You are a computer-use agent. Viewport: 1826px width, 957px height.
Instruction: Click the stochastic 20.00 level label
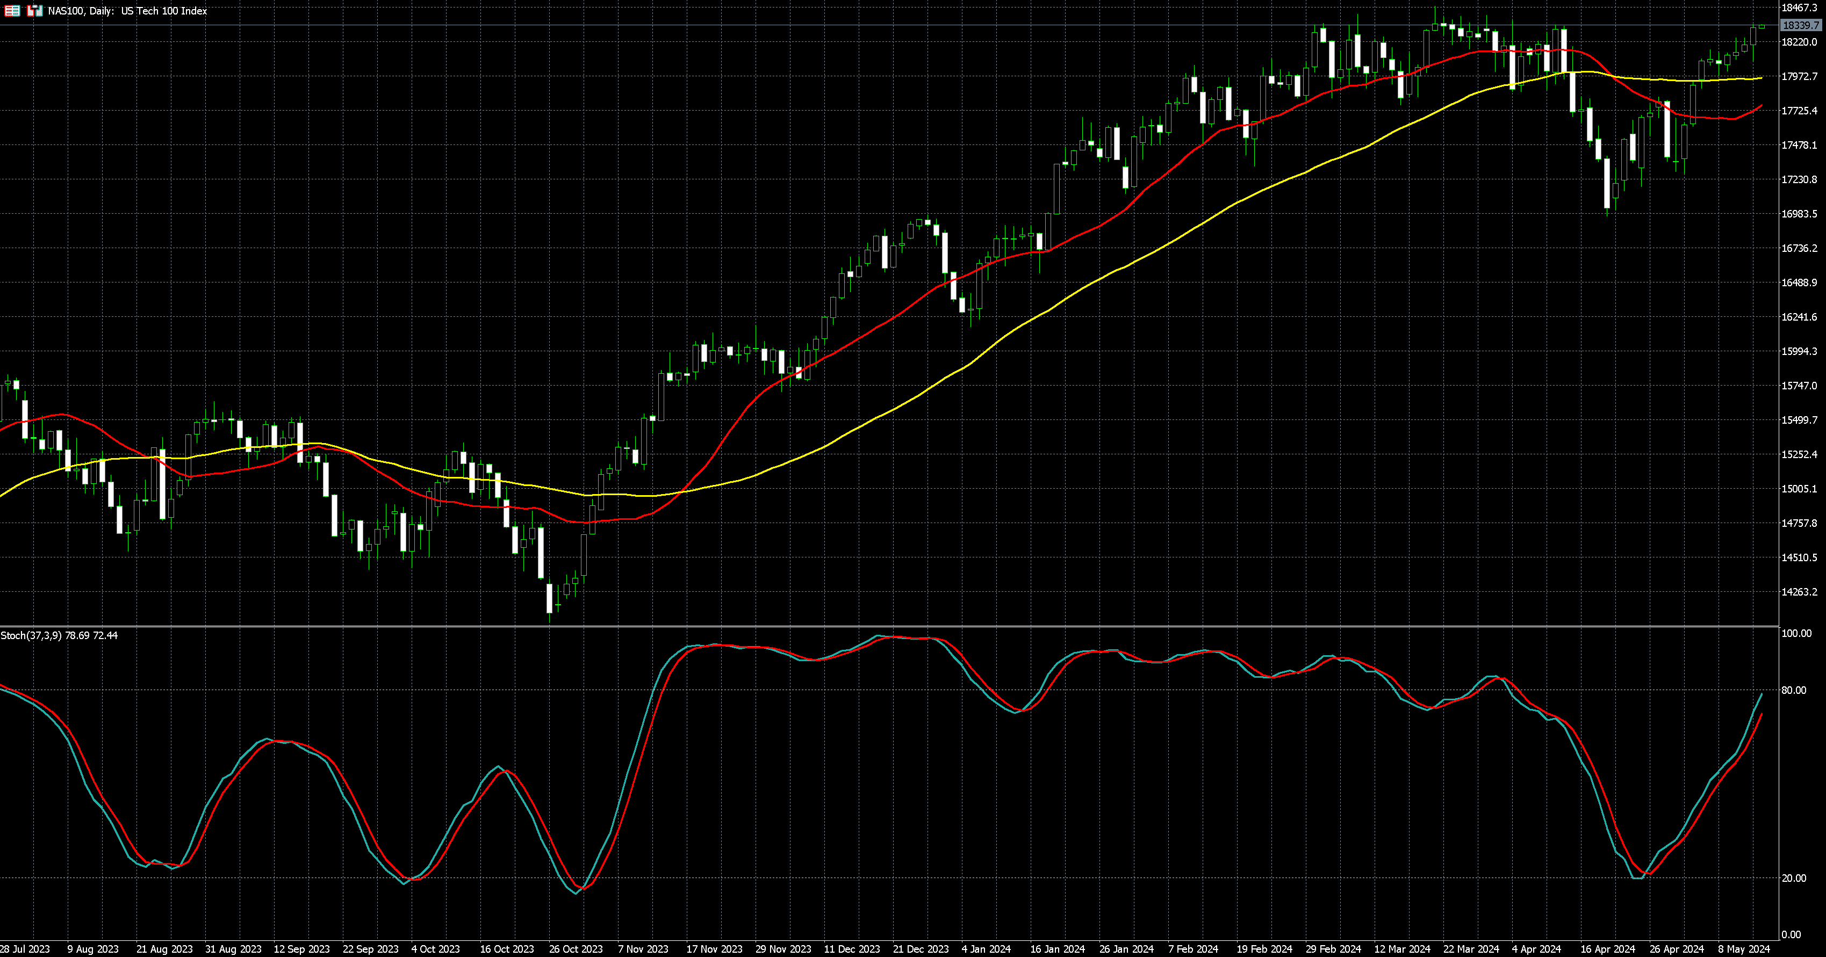(1793, 879)
